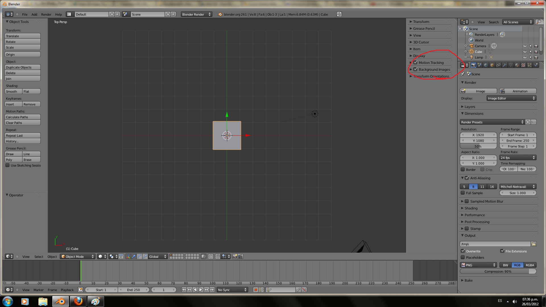Open the Material properties tab (sphere icon)
546x307 pixels.
point(517,65)
